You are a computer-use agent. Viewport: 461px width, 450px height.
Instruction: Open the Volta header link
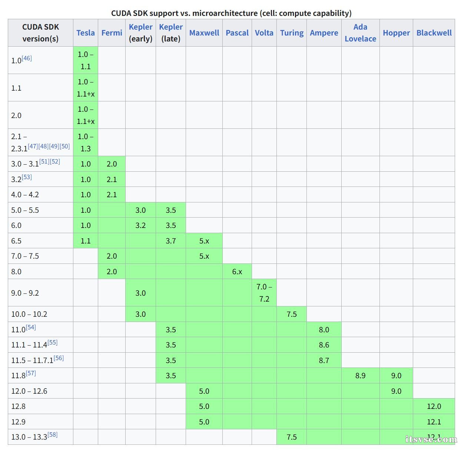click(264, 33)
